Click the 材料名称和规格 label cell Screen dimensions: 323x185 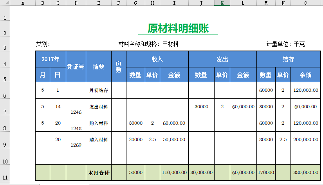click(148, 44)
